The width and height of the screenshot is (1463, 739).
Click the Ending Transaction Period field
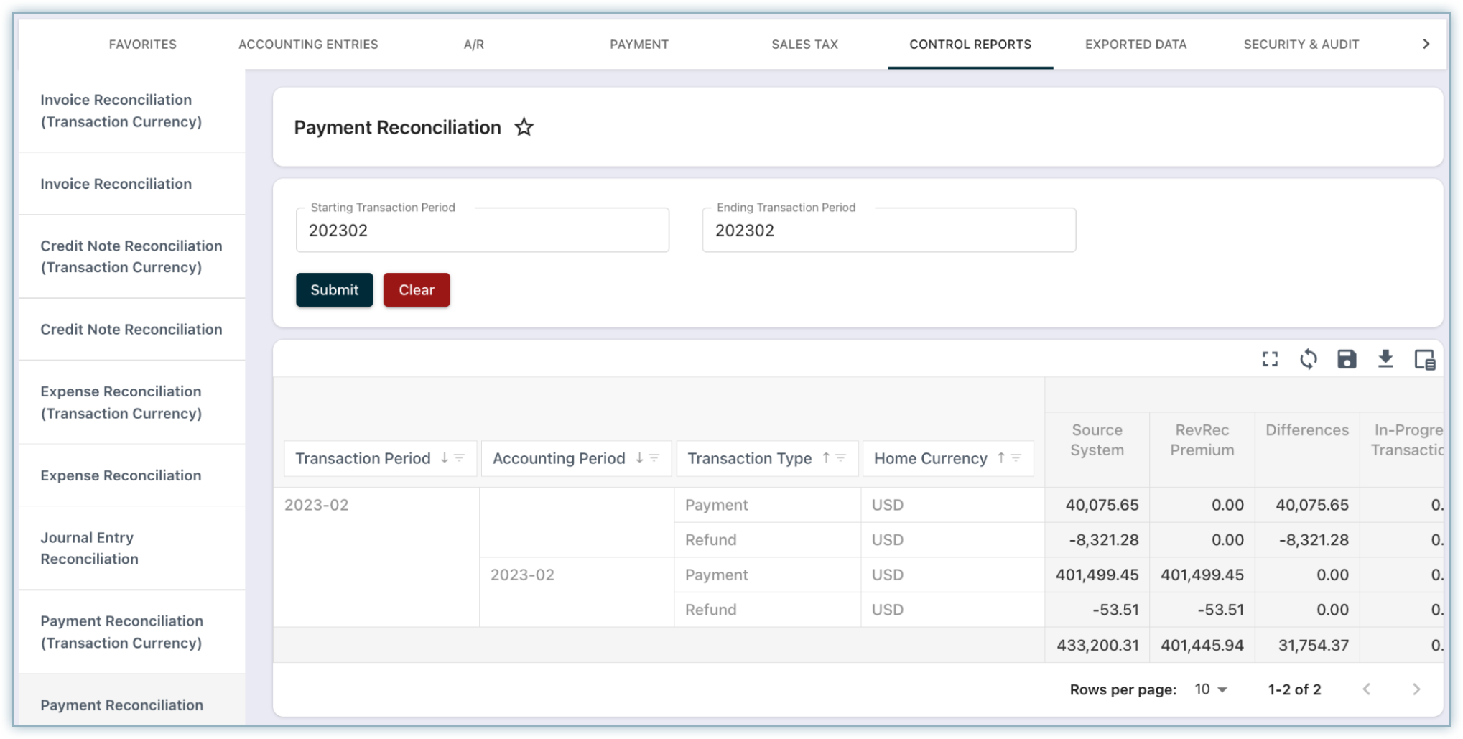(x=888, y=231)
